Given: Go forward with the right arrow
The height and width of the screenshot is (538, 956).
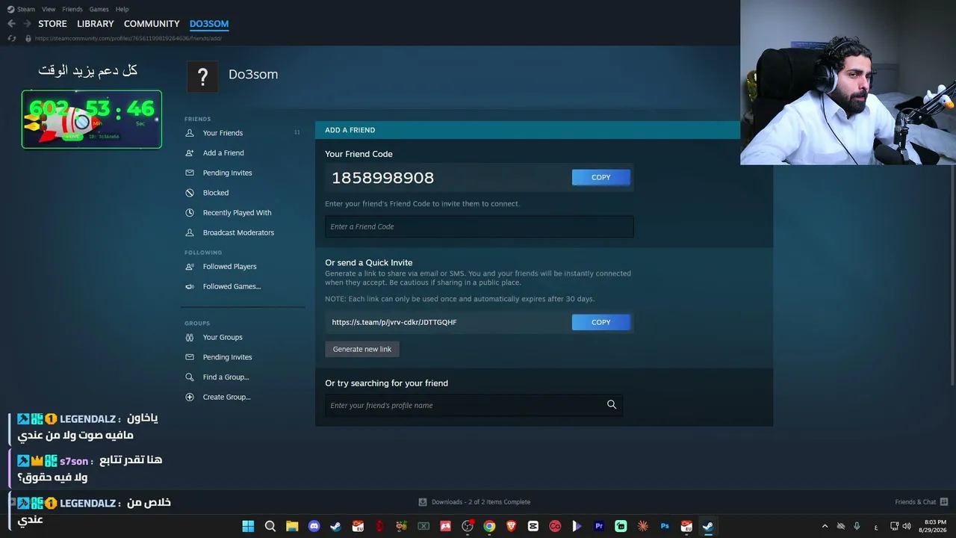Looking at the screenshot, I should pyautogui.click(x=27, y=24).
